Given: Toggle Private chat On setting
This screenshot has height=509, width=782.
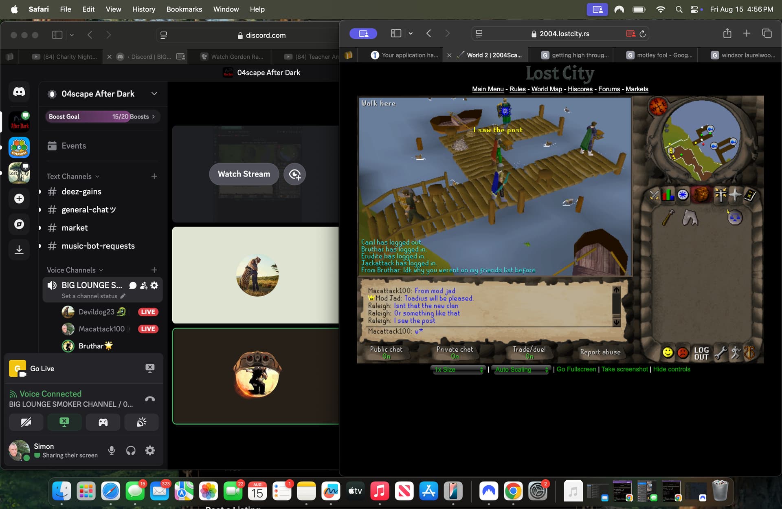Looking at the screenshot, I should point(455,353).
